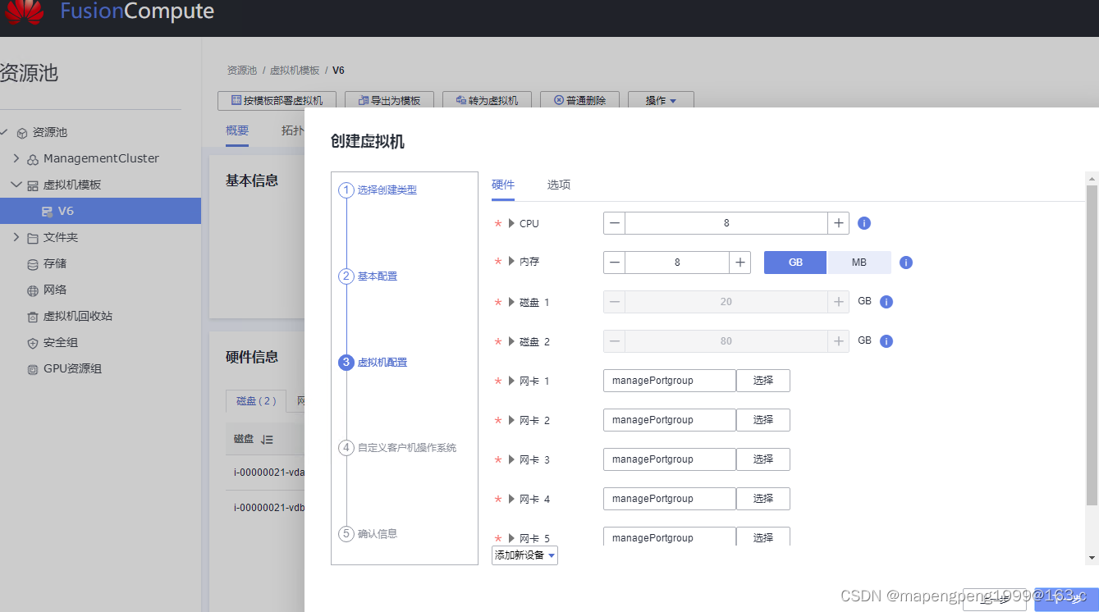Image resolution: width=1099 pixels, height=612 pixels.
Task: Switch to the 选项 tab
Action: pyautogui.click(x=559, y=185)
